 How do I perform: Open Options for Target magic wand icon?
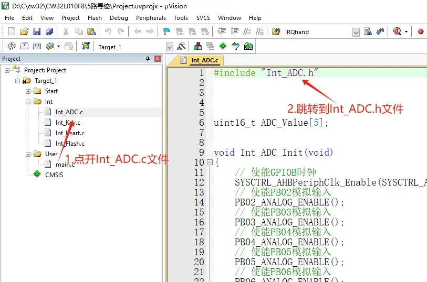181,47
